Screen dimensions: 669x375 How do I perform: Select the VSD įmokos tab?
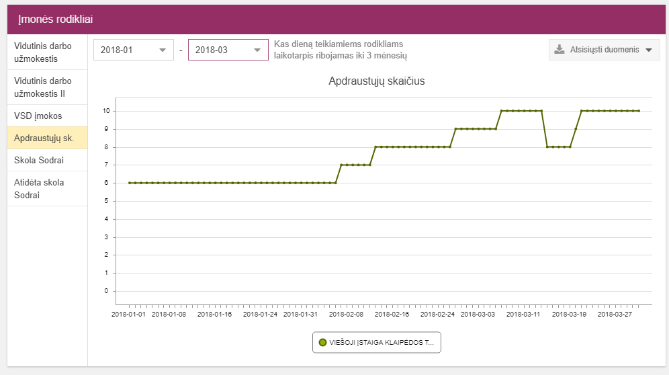click(38, 116)
